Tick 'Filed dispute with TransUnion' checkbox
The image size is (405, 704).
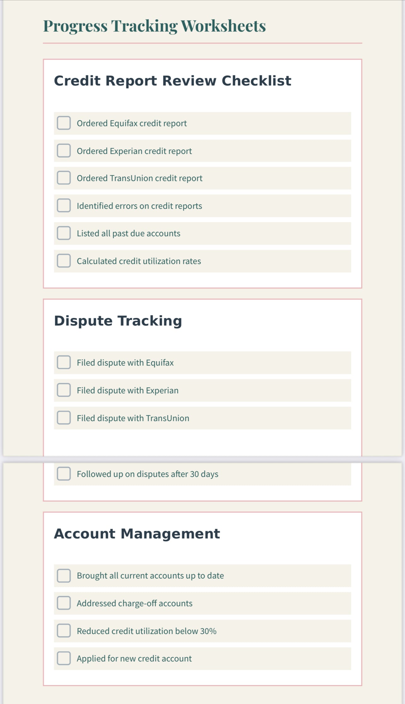click(x=64, y=418)
